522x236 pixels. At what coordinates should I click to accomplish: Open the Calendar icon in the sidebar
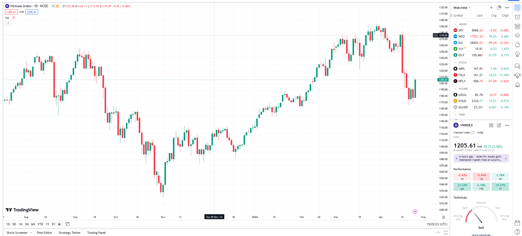[x=517, y=223]
